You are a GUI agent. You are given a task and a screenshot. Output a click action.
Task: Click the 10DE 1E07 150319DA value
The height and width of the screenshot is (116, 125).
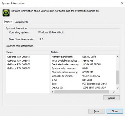click(x=94, y=88)
